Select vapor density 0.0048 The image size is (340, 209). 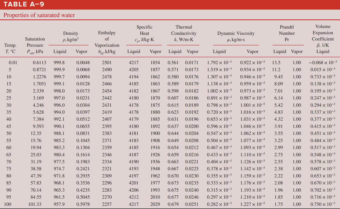[x=83, y=63]
